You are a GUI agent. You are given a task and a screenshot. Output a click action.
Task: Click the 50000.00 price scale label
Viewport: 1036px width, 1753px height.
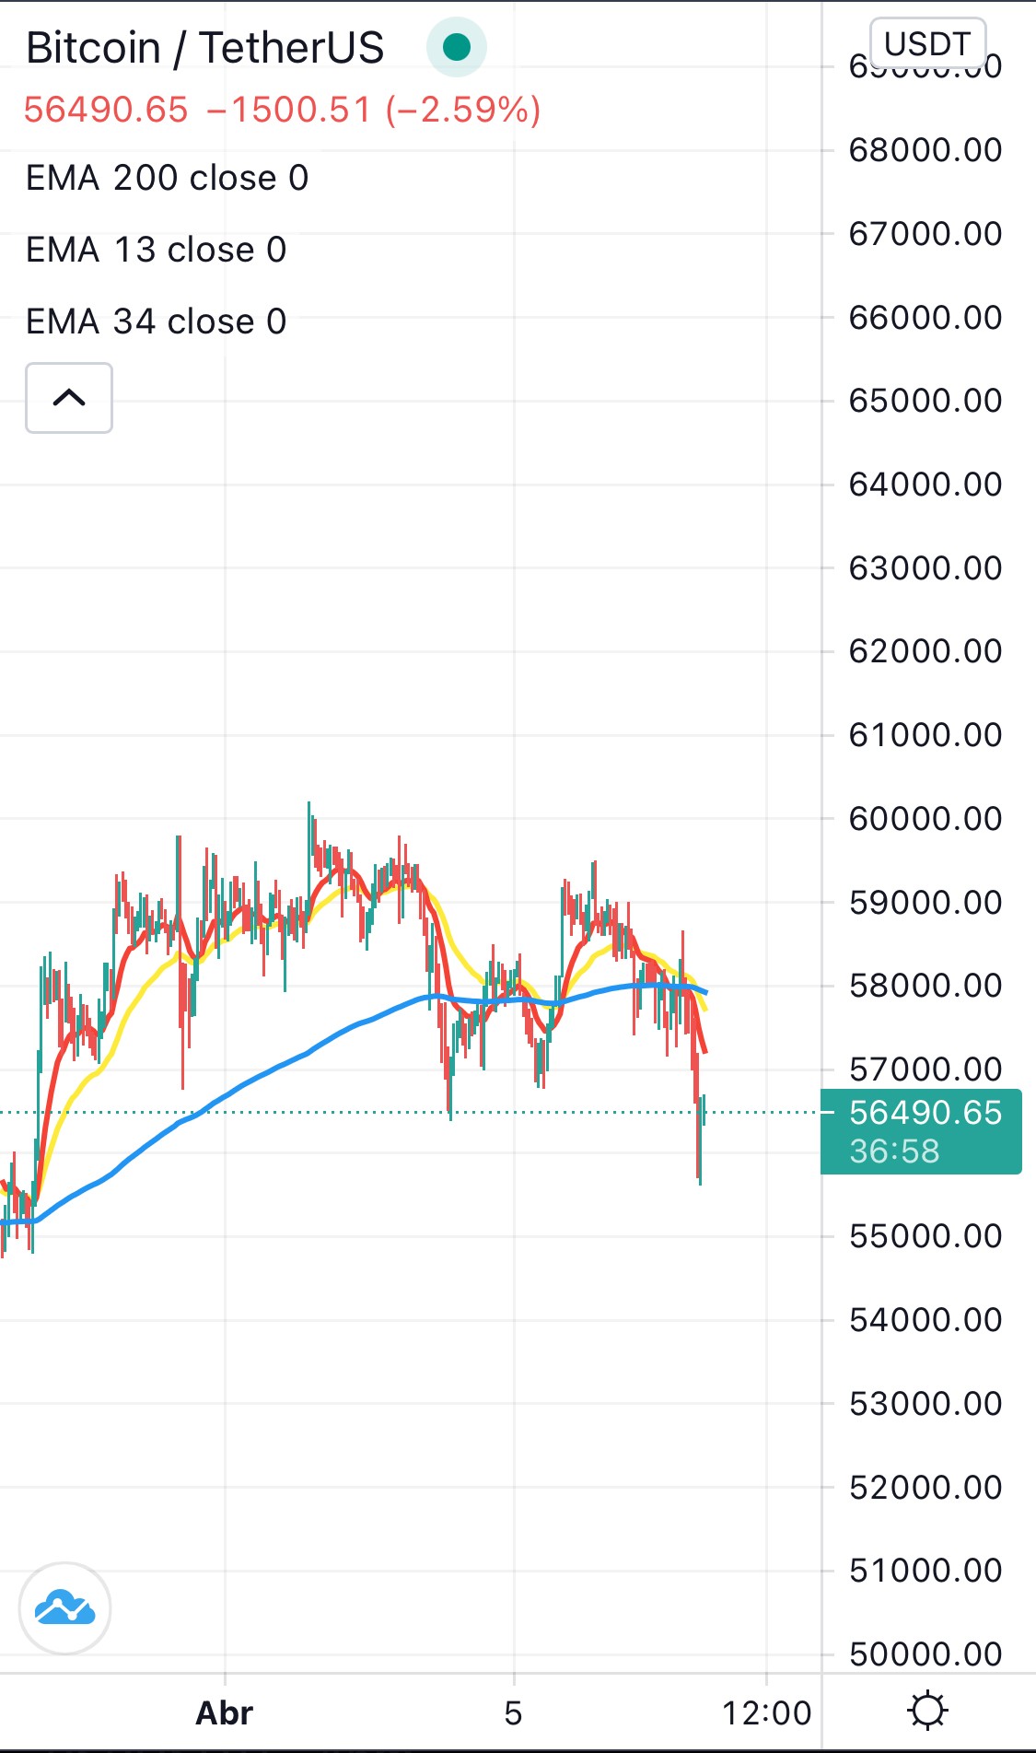point(925,1654)
